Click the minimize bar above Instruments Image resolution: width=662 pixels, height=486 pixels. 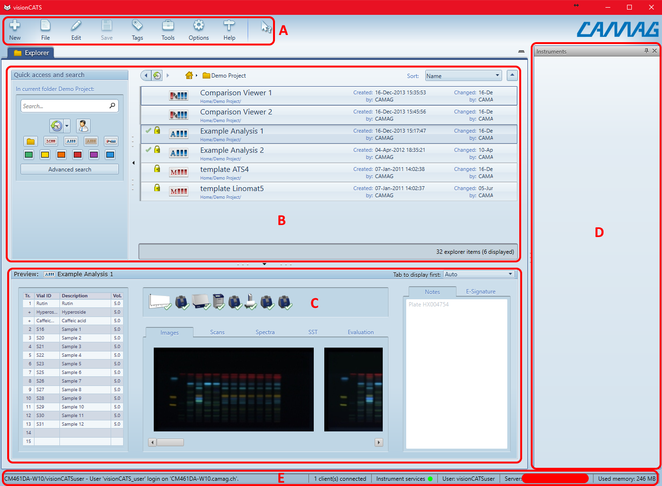[521, 51]
